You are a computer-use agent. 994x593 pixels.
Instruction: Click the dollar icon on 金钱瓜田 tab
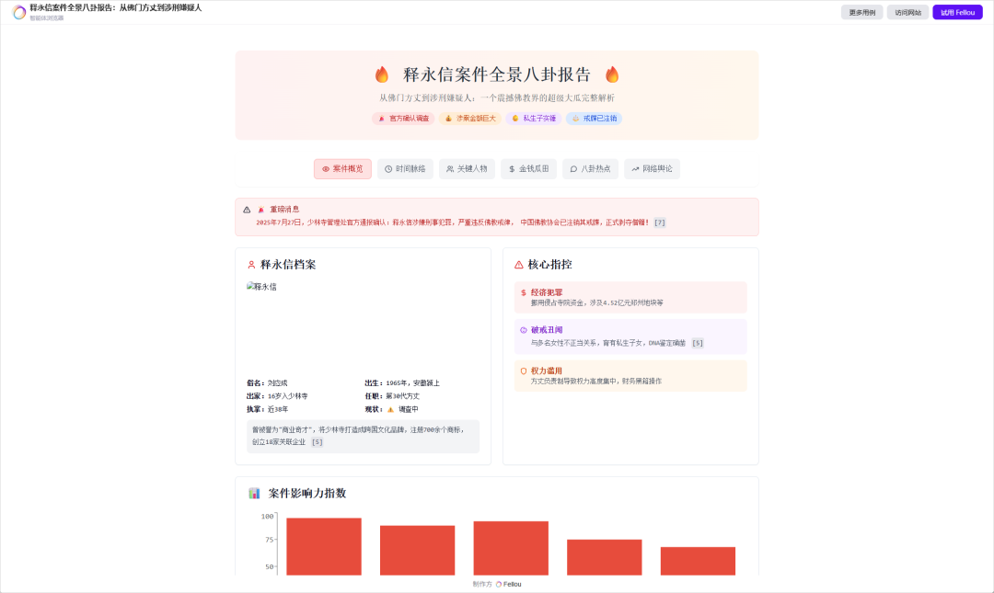(x=514, y=168)
